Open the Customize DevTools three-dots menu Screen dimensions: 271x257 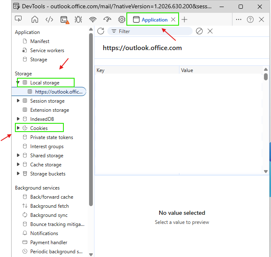coord(239,19)
